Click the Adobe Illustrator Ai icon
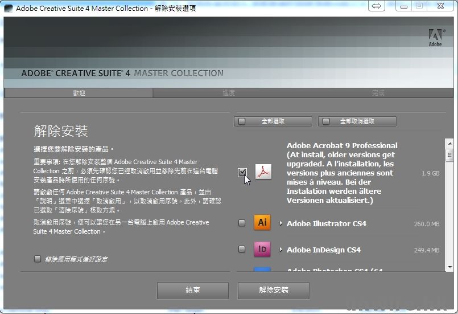This screenshot has height=314, width=458. coord(262,223)
